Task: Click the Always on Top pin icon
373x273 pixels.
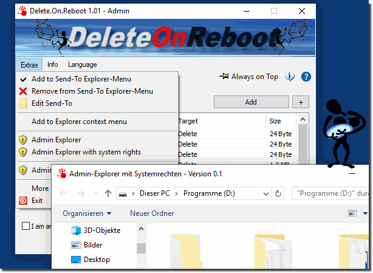Action: point(224,77)
